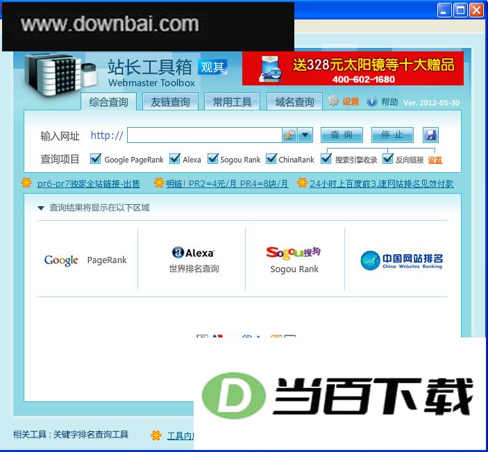488x452 pixels.
Task: Toggle the 反向链接 checkbox
Action: point(388,159)
